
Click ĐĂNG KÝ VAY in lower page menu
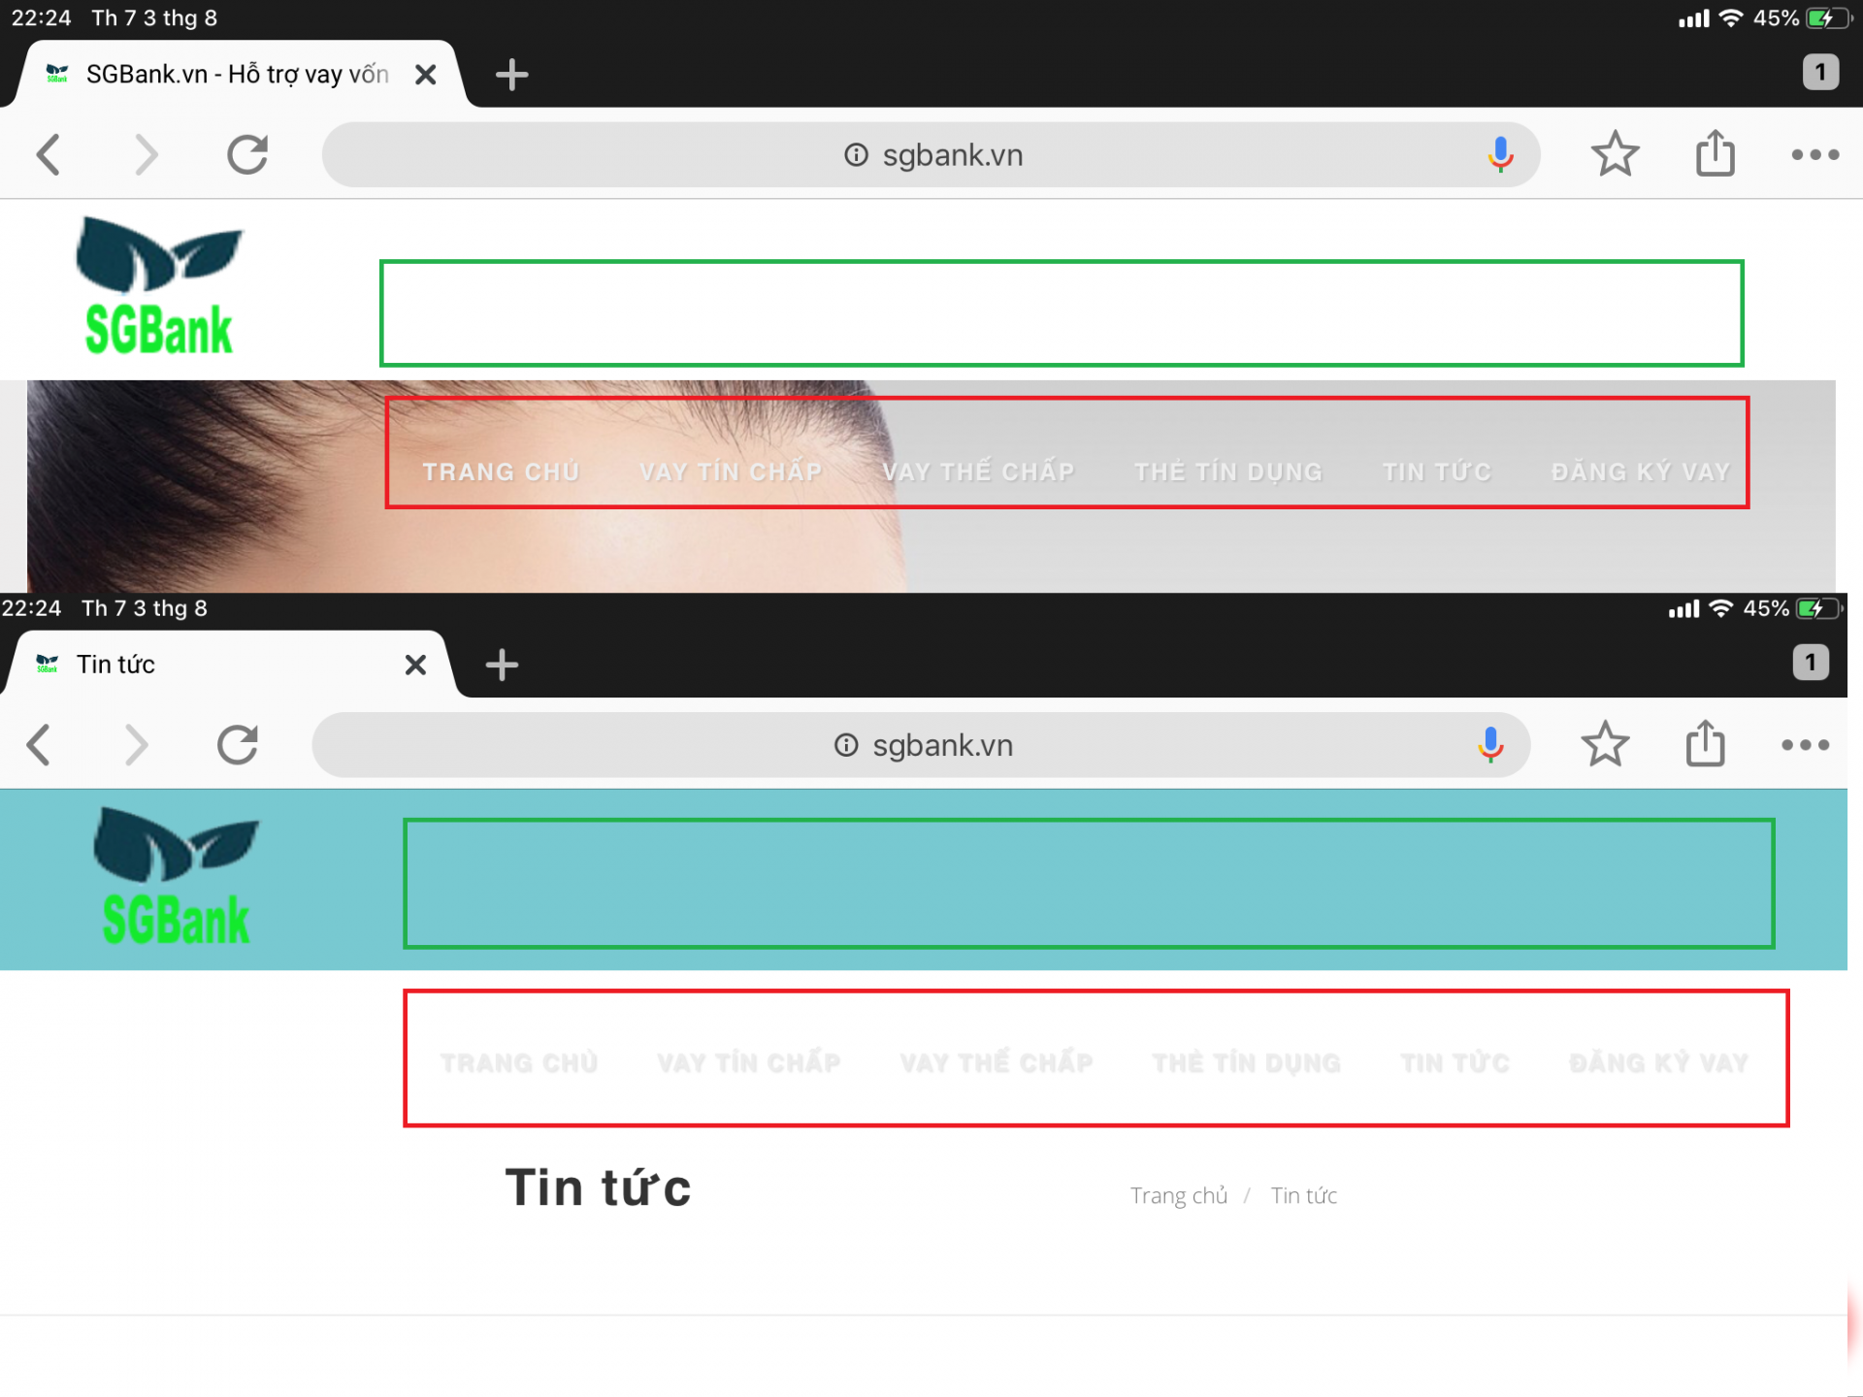pos(1659,1062)
